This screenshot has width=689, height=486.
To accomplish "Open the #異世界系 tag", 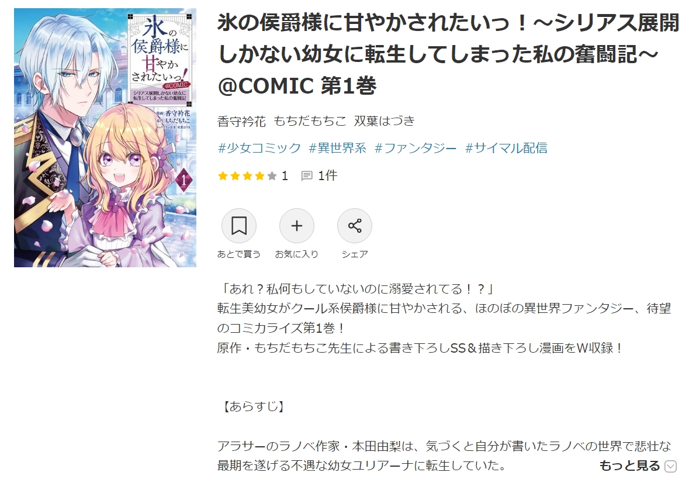I will pyautogui.click(x=337, y=148).
